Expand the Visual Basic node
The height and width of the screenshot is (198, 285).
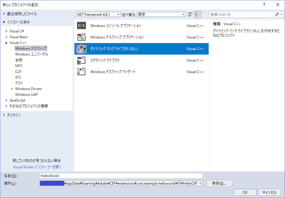(x=7, y=37)
